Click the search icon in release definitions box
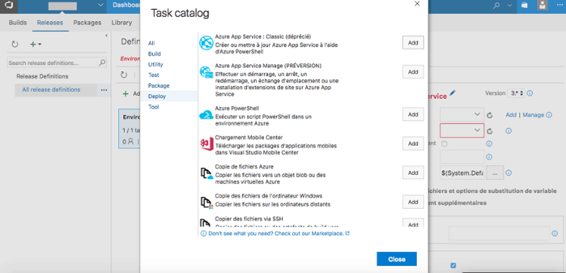The height and width of the screenshot is (273, 566). (102, 63)
